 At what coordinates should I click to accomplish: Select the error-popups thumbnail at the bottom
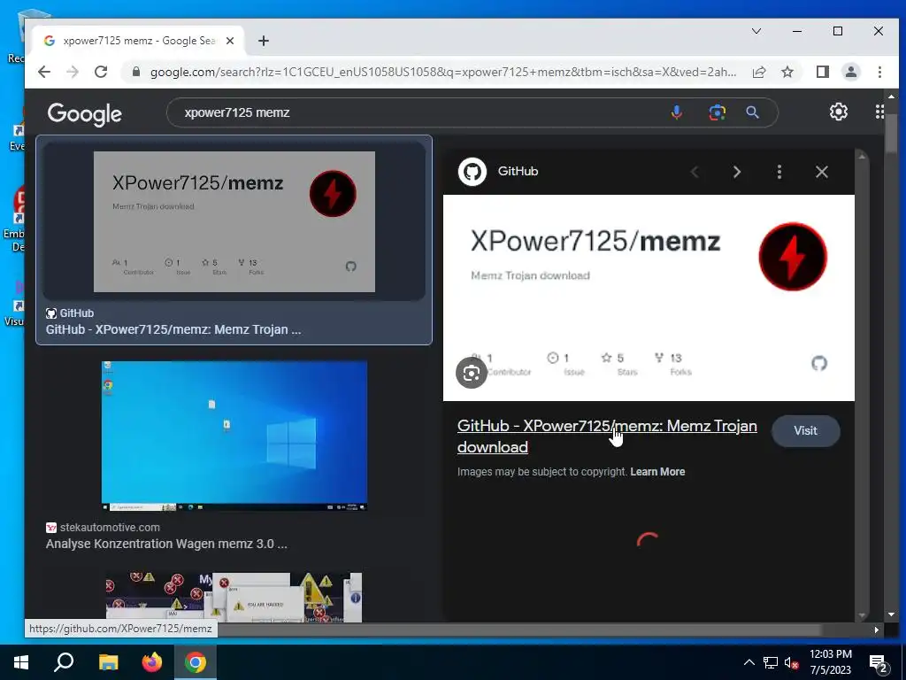(x=234, y=598)
